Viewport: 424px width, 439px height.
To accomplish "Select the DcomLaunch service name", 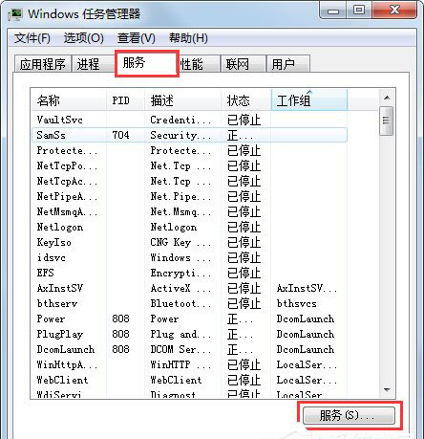I will (66, 350).
